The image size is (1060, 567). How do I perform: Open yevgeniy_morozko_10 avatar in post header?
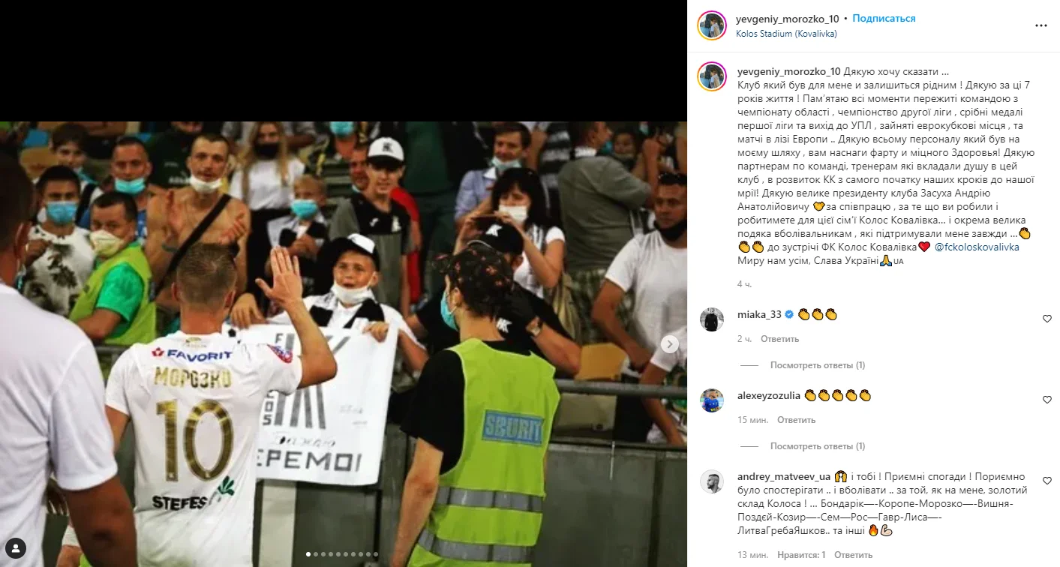(712, 25)
